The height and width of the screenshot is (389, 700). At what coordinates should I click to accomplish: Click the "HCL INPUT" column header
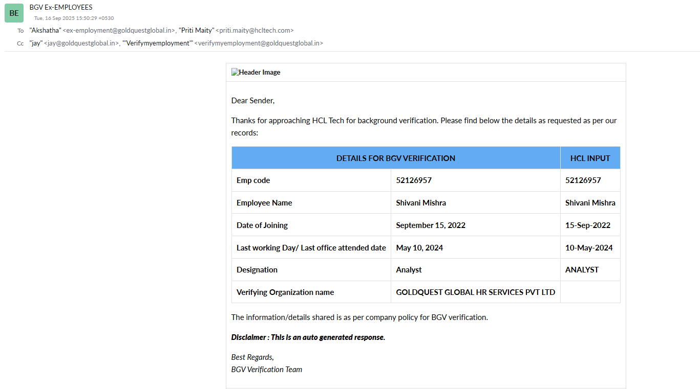pyautogui.click(x=590, y=158)
